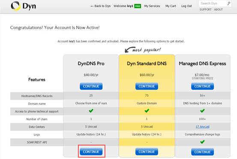The image size is (237, 159).
Task: Click top CONTINUE under DynDNS Pro
Action: point(91,86)
